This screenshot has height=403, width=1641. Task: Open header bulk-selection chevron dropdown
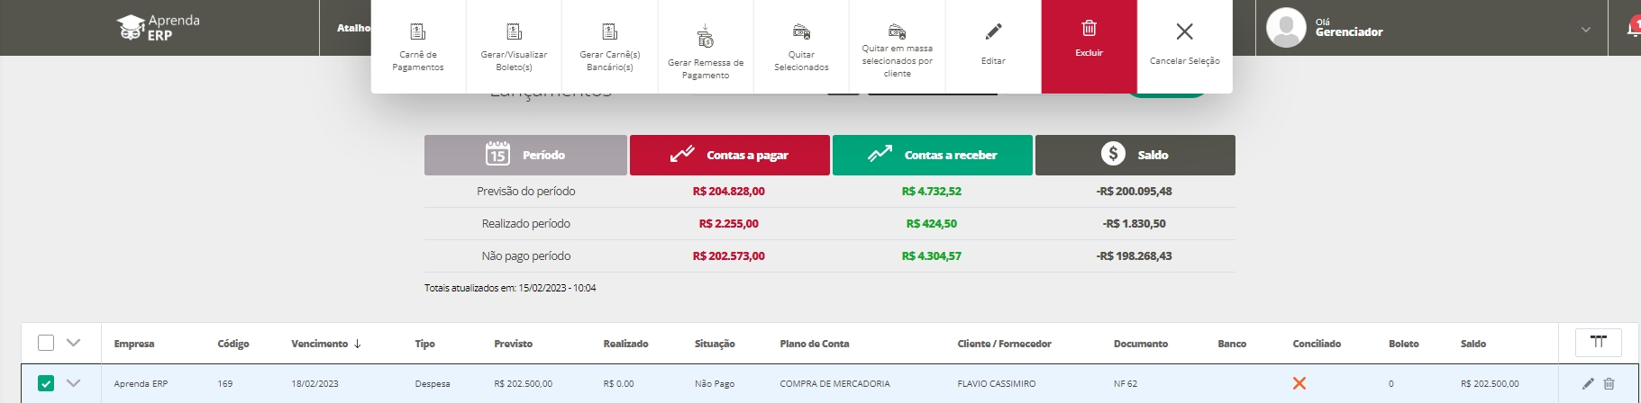pyautogui.click(x=74, y=343)
